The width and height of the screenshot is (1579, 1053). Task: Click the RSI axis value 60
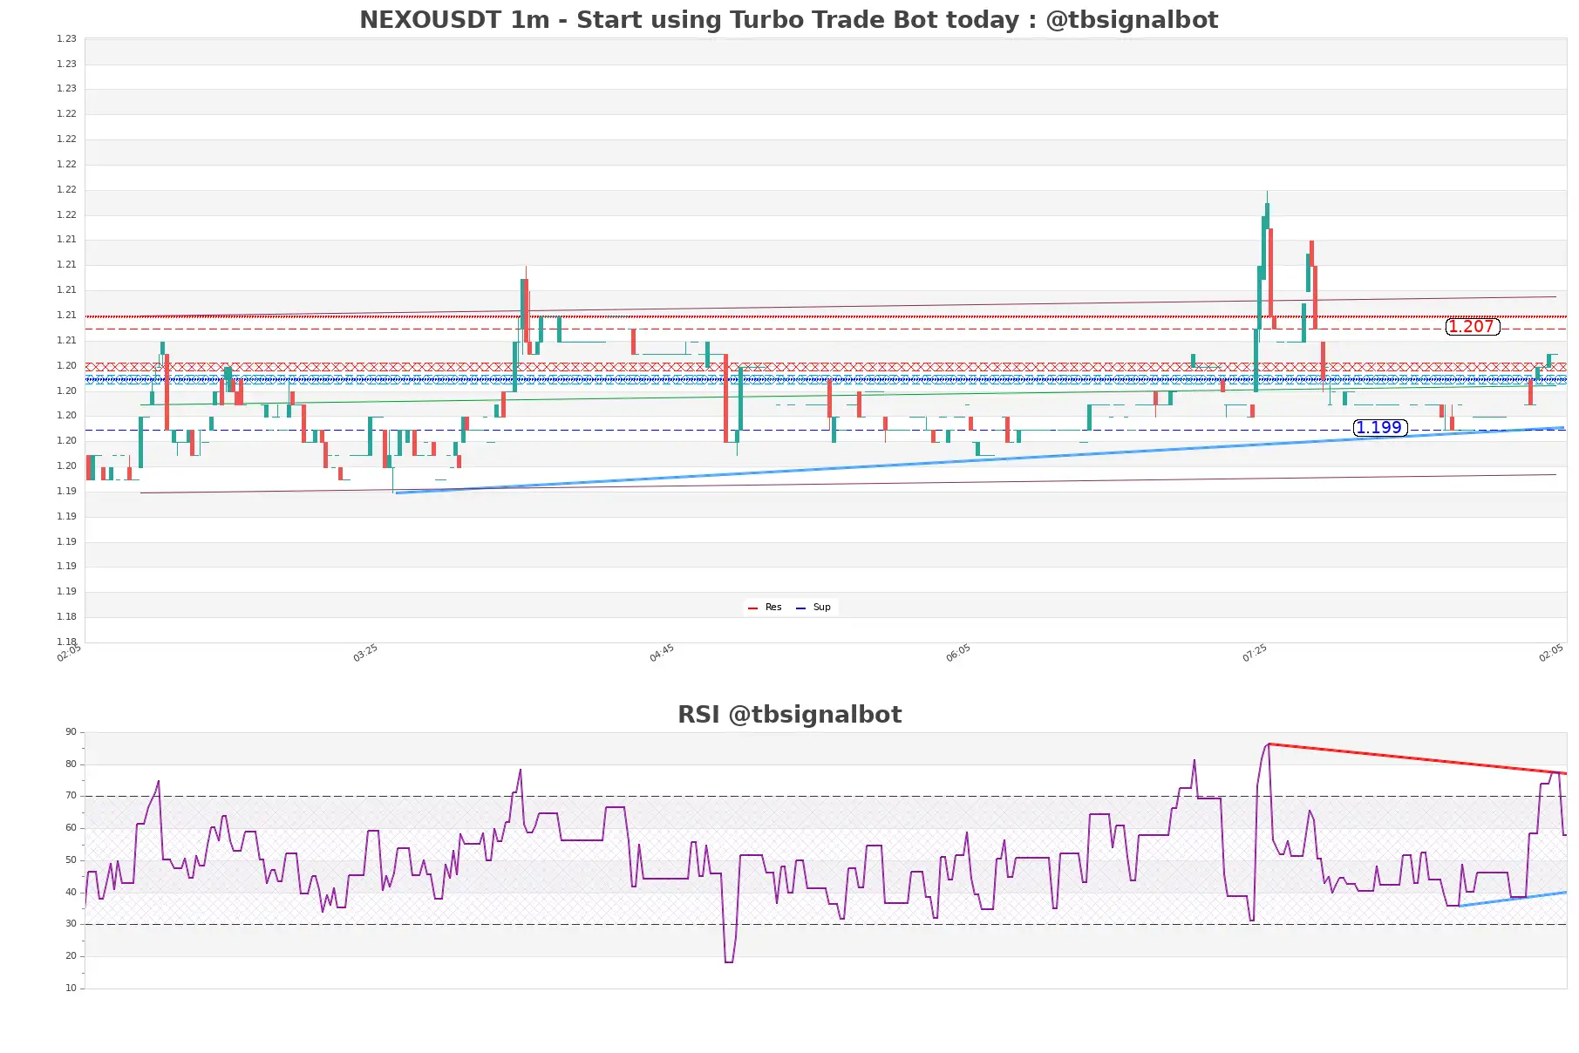pyautogui.click(x=71, y=828)
